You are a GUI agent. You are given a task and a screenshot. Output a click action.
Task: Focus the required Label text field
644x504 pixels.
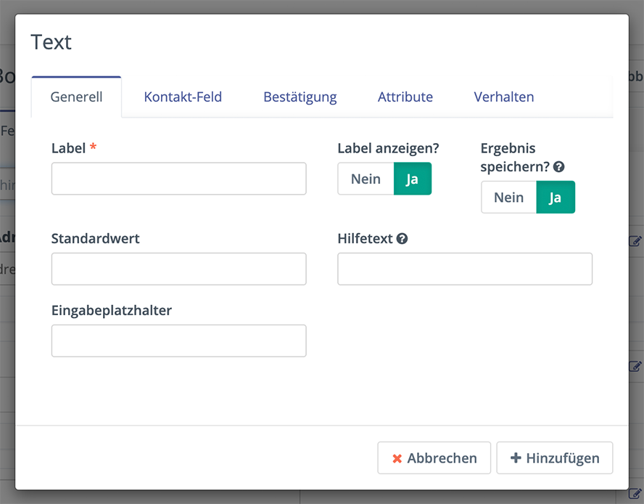[x=178, y=179]
